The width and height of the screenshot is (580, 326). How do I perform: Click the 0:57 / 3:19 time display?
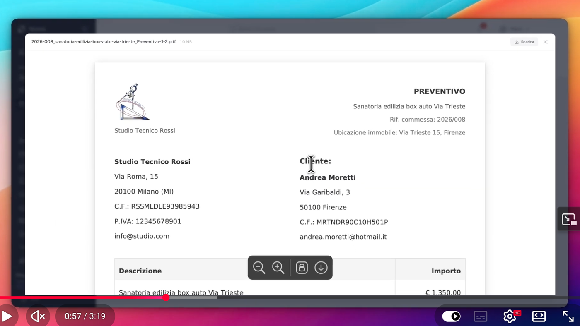pyautogui.click(x=85, y=316)
